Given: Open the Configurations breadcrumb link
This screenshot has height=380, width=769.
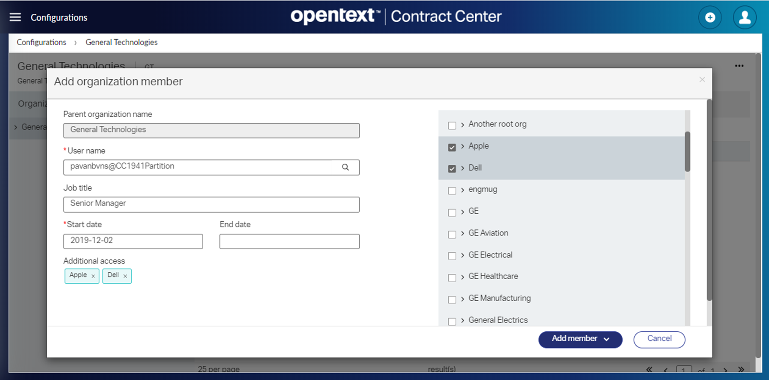Looking at the screenshot, I should pos(41,42).
